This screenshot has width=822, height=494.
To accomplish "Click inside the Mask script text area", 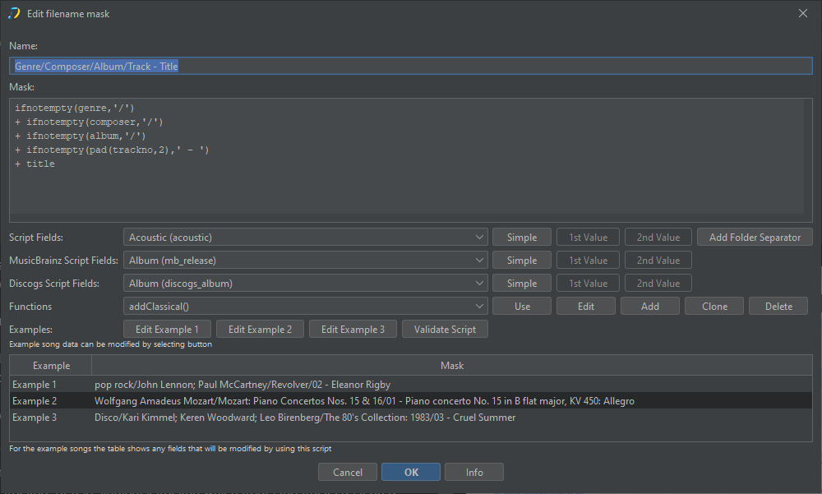I will [407, 156].
